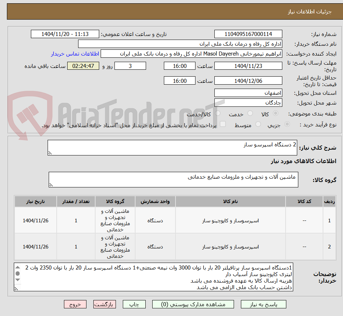Click the کد کالا column header

pos(304,202)
